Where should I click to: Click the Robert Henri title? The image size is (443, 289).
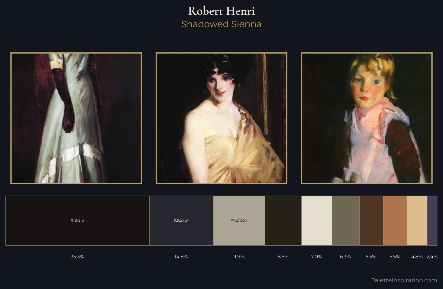221,11
